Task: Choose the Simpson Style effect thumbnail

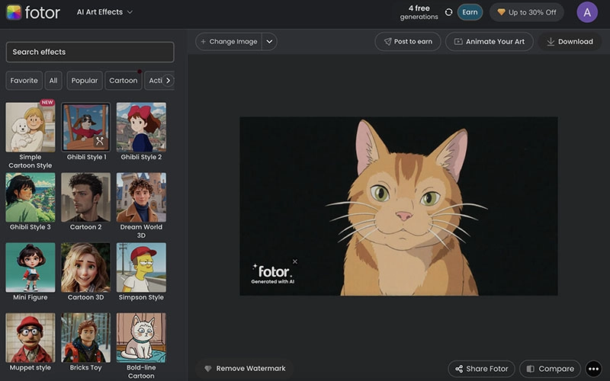Action: [x=141, y=267]
